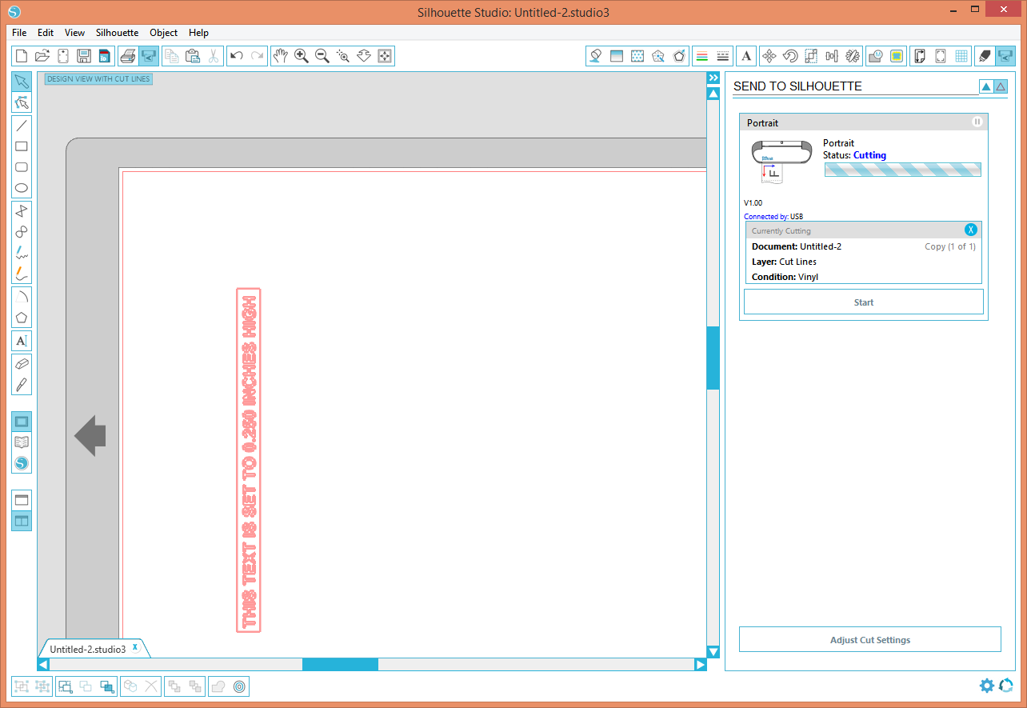The image size is (1027, 708).
Task: Zoom in with the magnifier plus icon
Action: (302, 56)
